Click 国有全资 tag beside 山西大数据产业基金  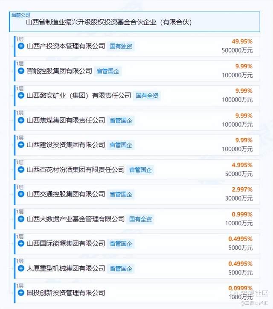tap(140, 219)
